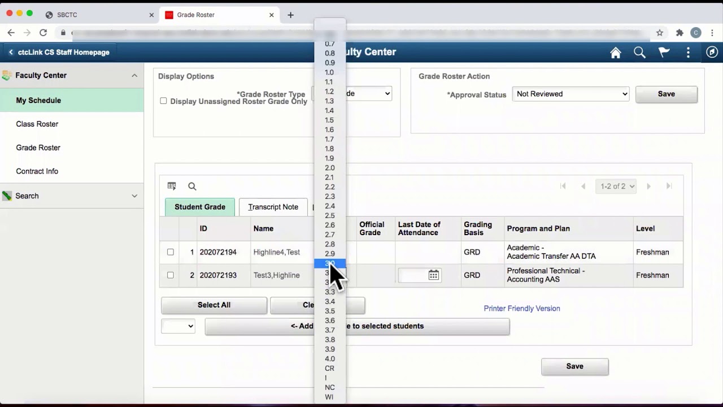Open a new browser tab

[290, 15]
